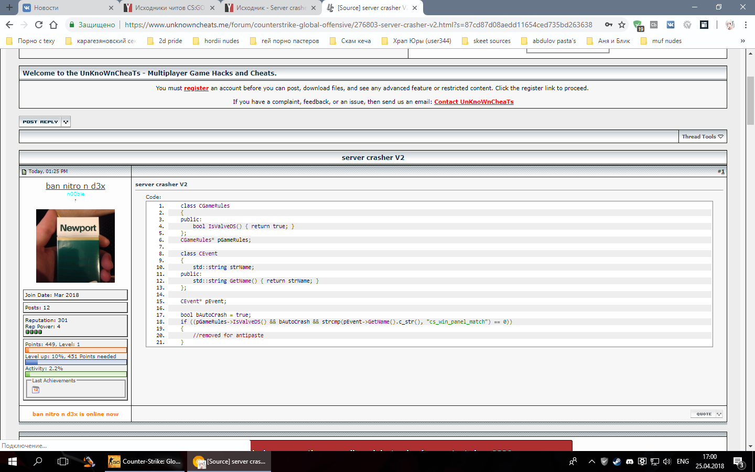The height and width of the screenshot is (472, 755).
Task: Click the page vertical scrollbar thumb
Action: (750, 100)
